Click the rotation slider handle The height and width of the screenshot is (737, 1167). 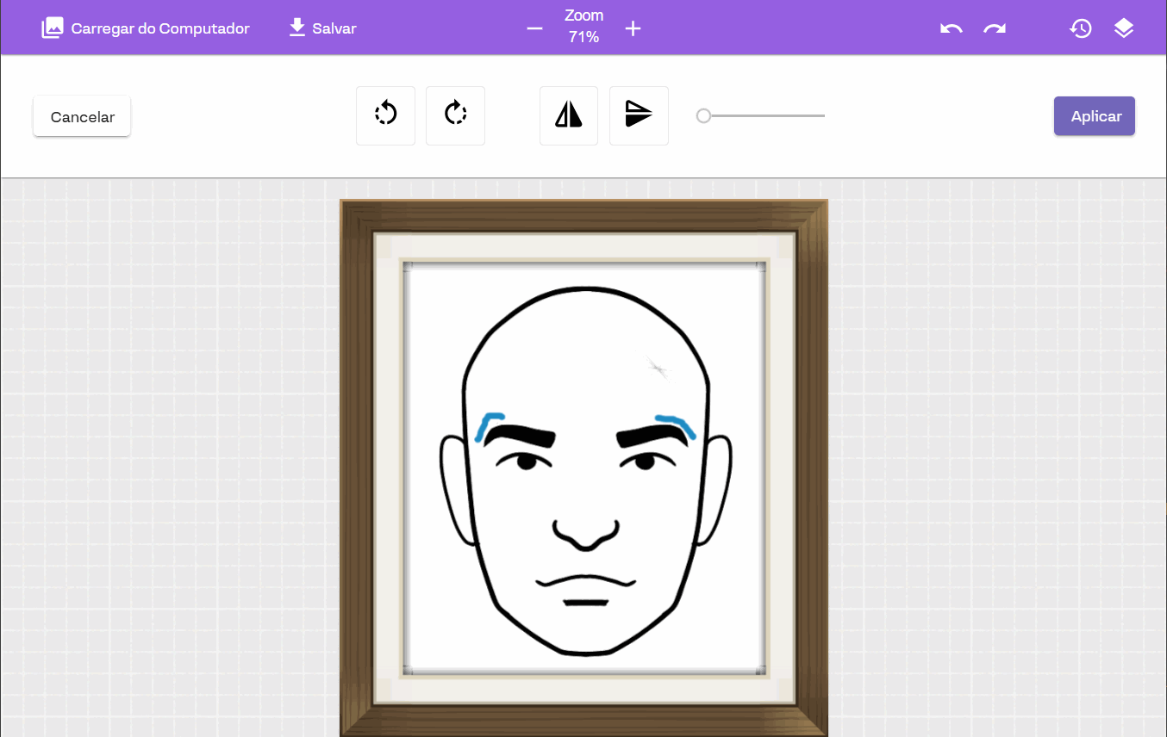[703, 115]
